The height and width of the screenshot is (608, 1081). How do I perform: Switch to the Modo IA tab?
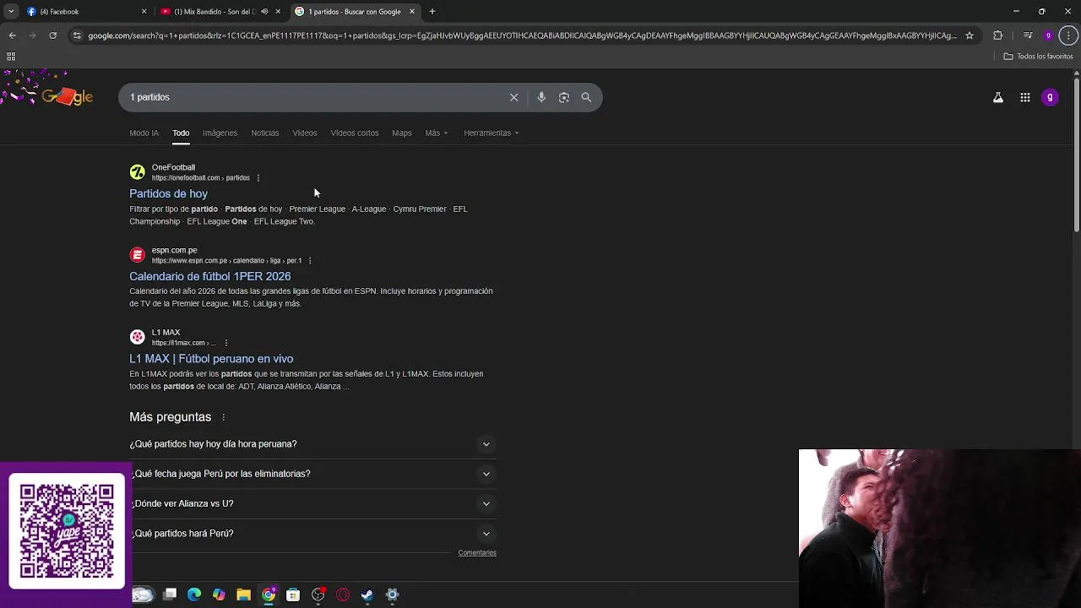(x=144, y=133)
